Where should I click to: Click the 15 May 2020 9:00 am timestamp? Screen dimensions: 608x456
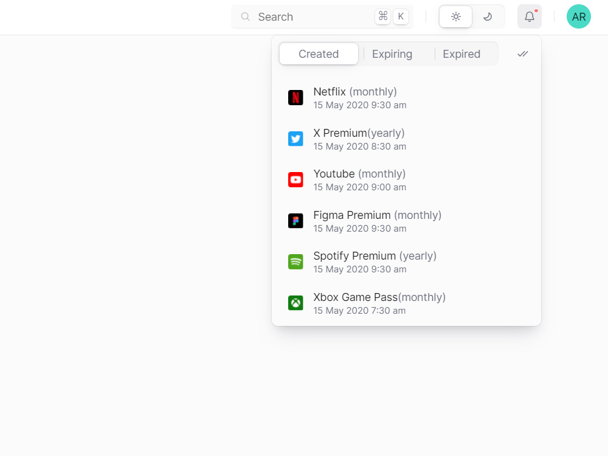coord(360,187)
